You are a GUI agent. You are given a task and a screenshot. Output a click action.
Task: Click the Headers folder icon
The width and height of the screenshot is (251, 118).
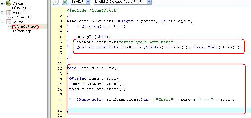click(x=8, y=13)
